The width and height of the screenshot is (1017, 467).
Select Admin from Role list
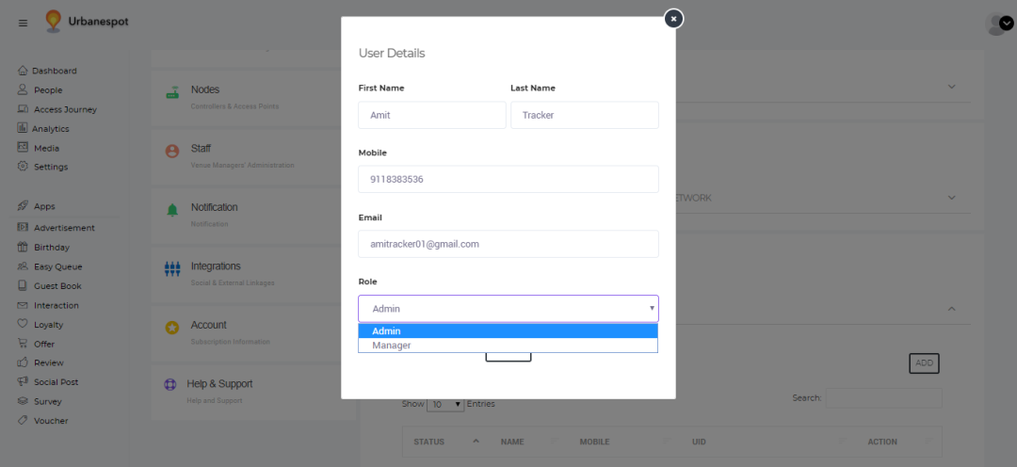tap(508, 330)
